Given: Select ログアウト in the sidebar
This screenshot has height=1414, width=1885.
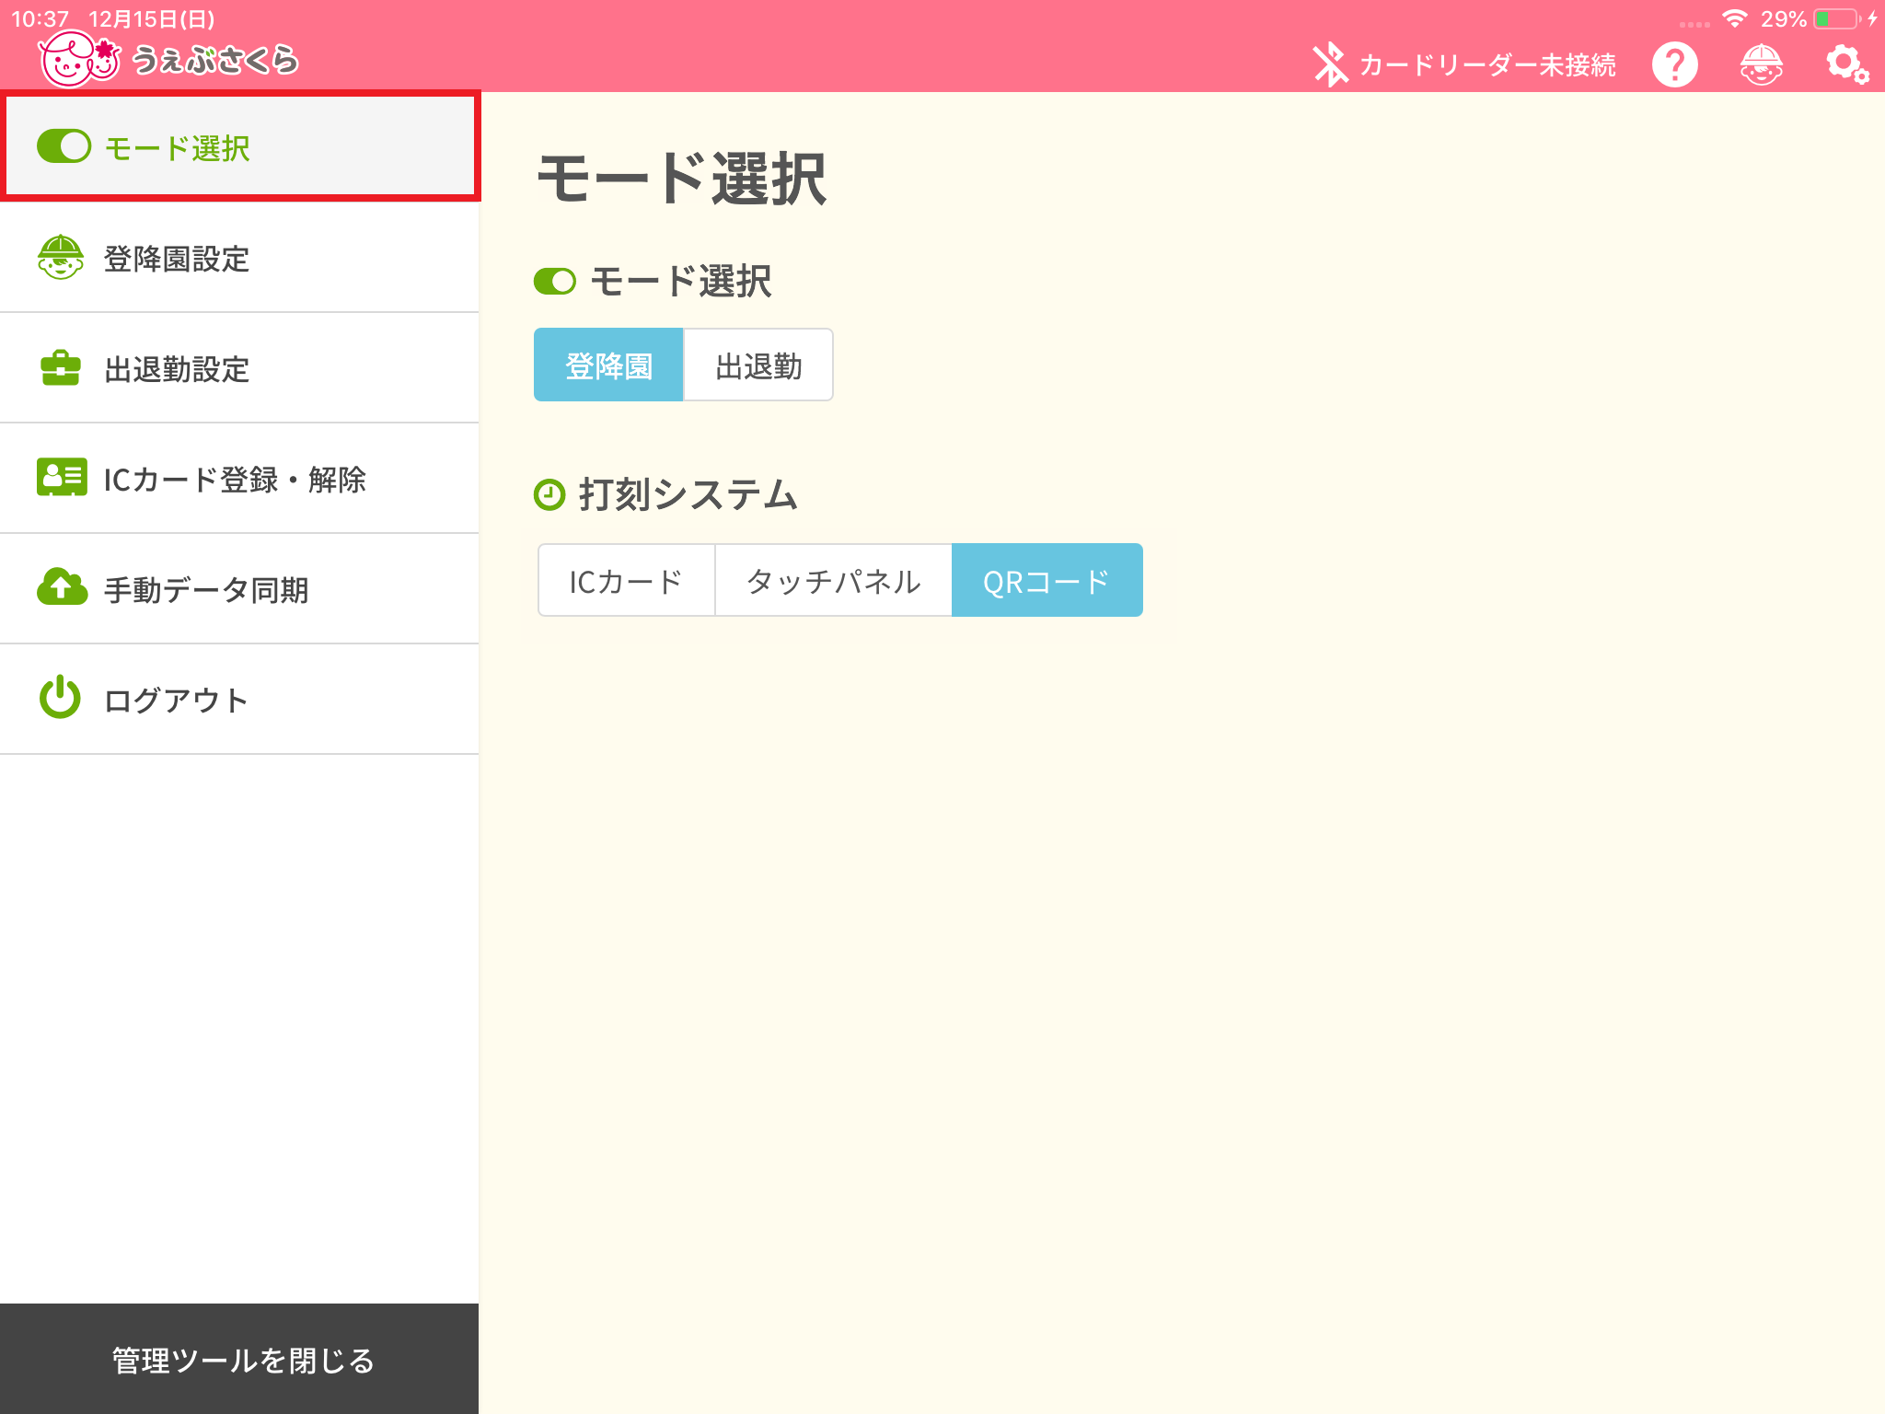Looking at the screenshot, I should pos(239,700).
